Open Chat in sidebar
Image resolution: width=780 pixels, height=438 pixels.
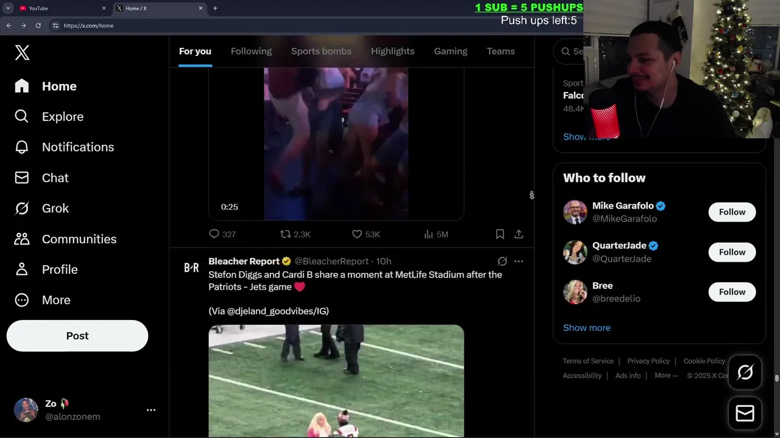pyautogui.click(x=41, y=178)
